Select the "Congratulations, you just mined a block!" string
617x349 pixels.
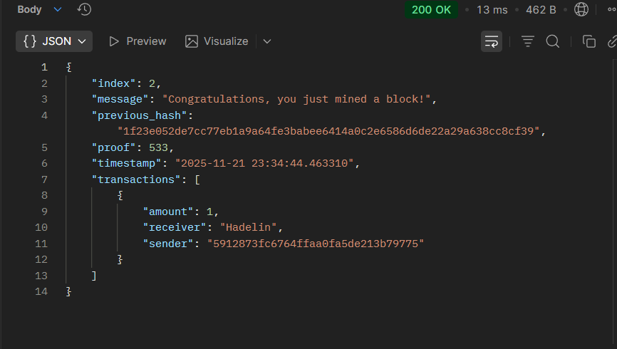pyautogui.click(x=296, y=99)
